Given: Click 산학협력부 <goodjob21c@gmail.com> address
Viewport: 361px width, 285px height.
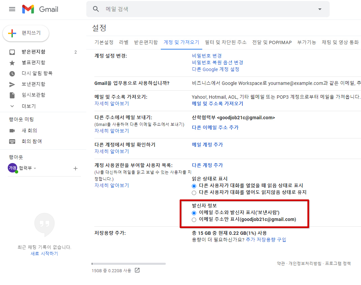Looking at the screenshot, I should (234, 118).
